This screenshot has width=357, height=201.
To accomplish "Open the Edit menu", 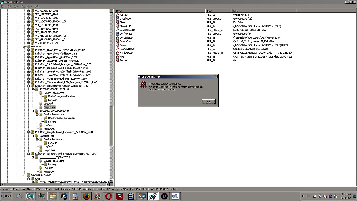I will (x=9, y=6).
